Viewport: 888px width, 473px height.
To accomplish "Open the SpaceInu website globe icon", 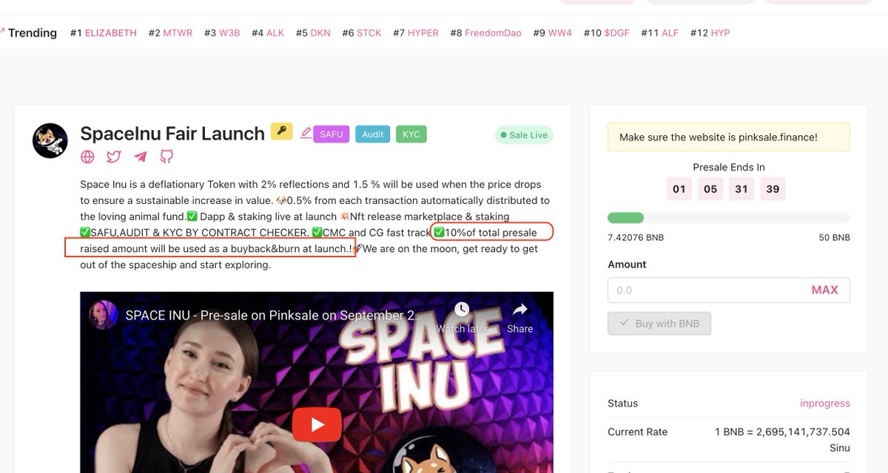I will pos(87,157).
